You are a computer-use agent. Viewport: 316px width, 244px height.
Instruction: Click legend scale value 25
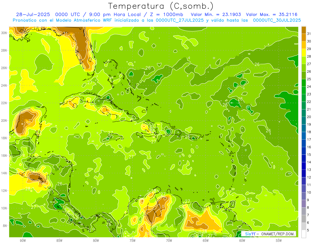point(309,79)
